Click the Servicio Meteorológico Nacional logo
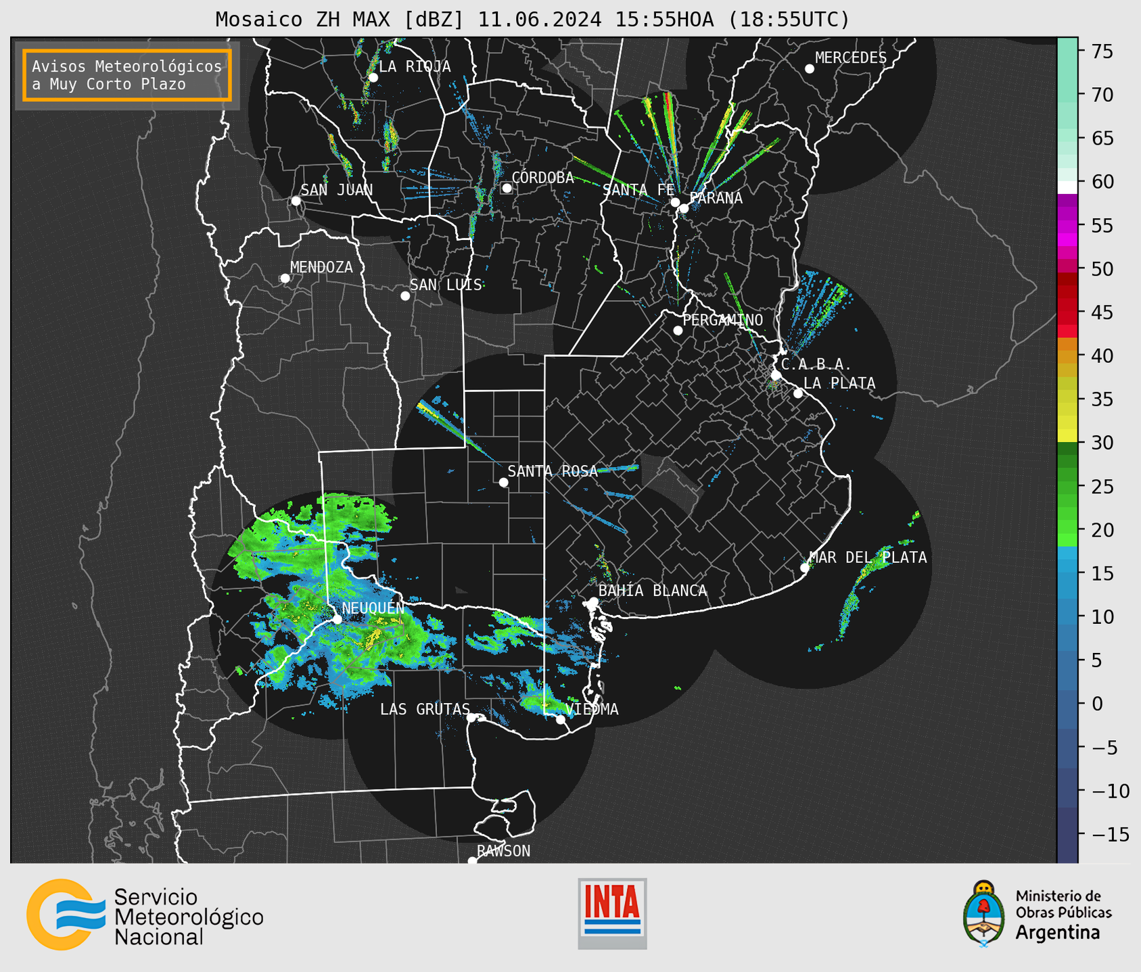The image size is (1141, 972). pyautogui.click(x=145, y=915)
